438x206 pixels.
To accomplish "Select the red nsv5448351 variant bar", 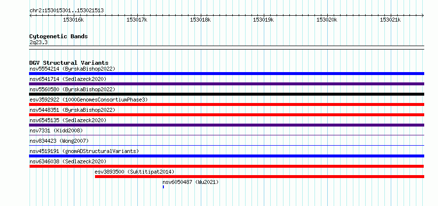I will click(x=226, y=115).
